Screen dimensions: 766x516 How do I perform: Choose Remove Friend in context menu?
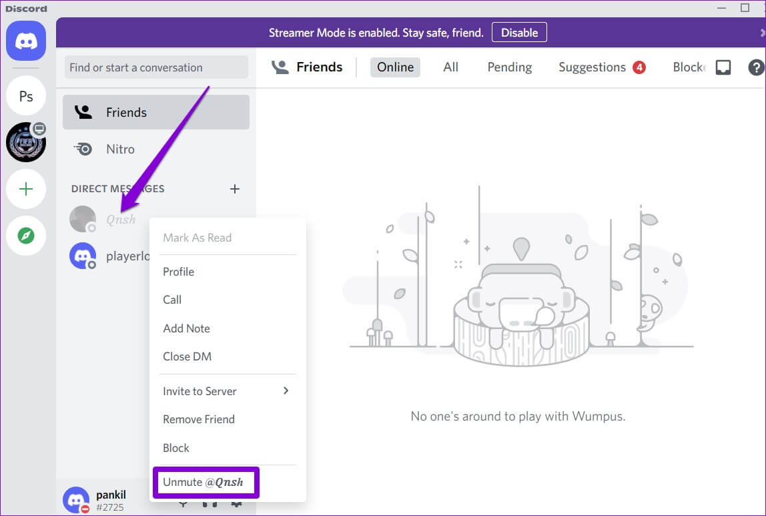pyautogui.click(x=228, y=419)
